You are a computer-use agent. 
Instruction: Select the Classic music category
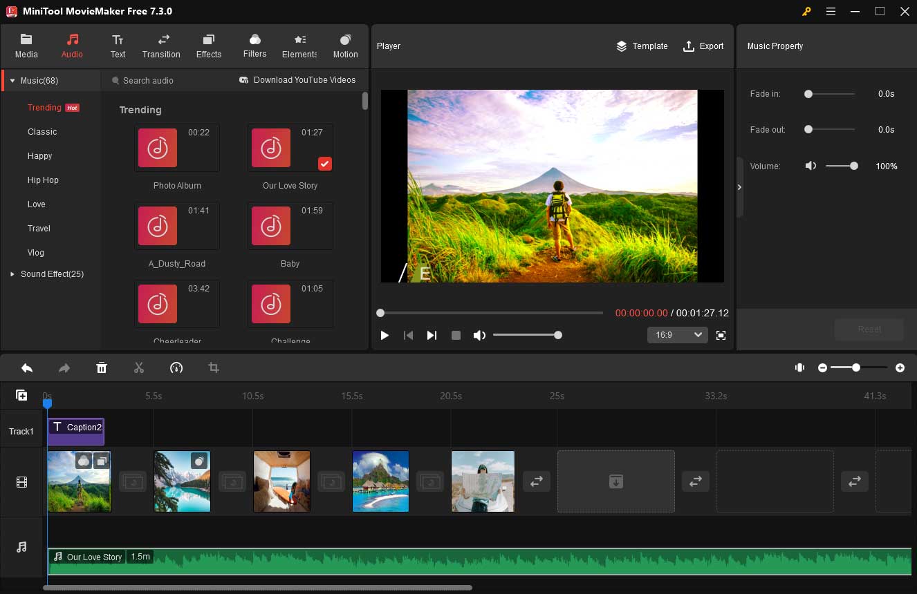coord(42,132)
